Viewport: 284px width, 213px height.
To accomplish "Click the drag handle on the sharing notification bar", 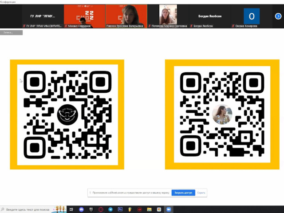I will (x=90, y=193).
